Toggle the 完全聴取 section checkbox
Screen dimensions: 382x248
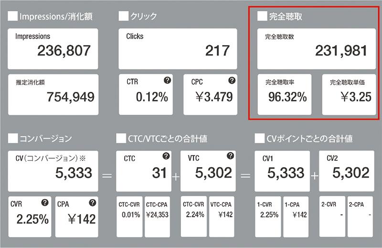262,17
